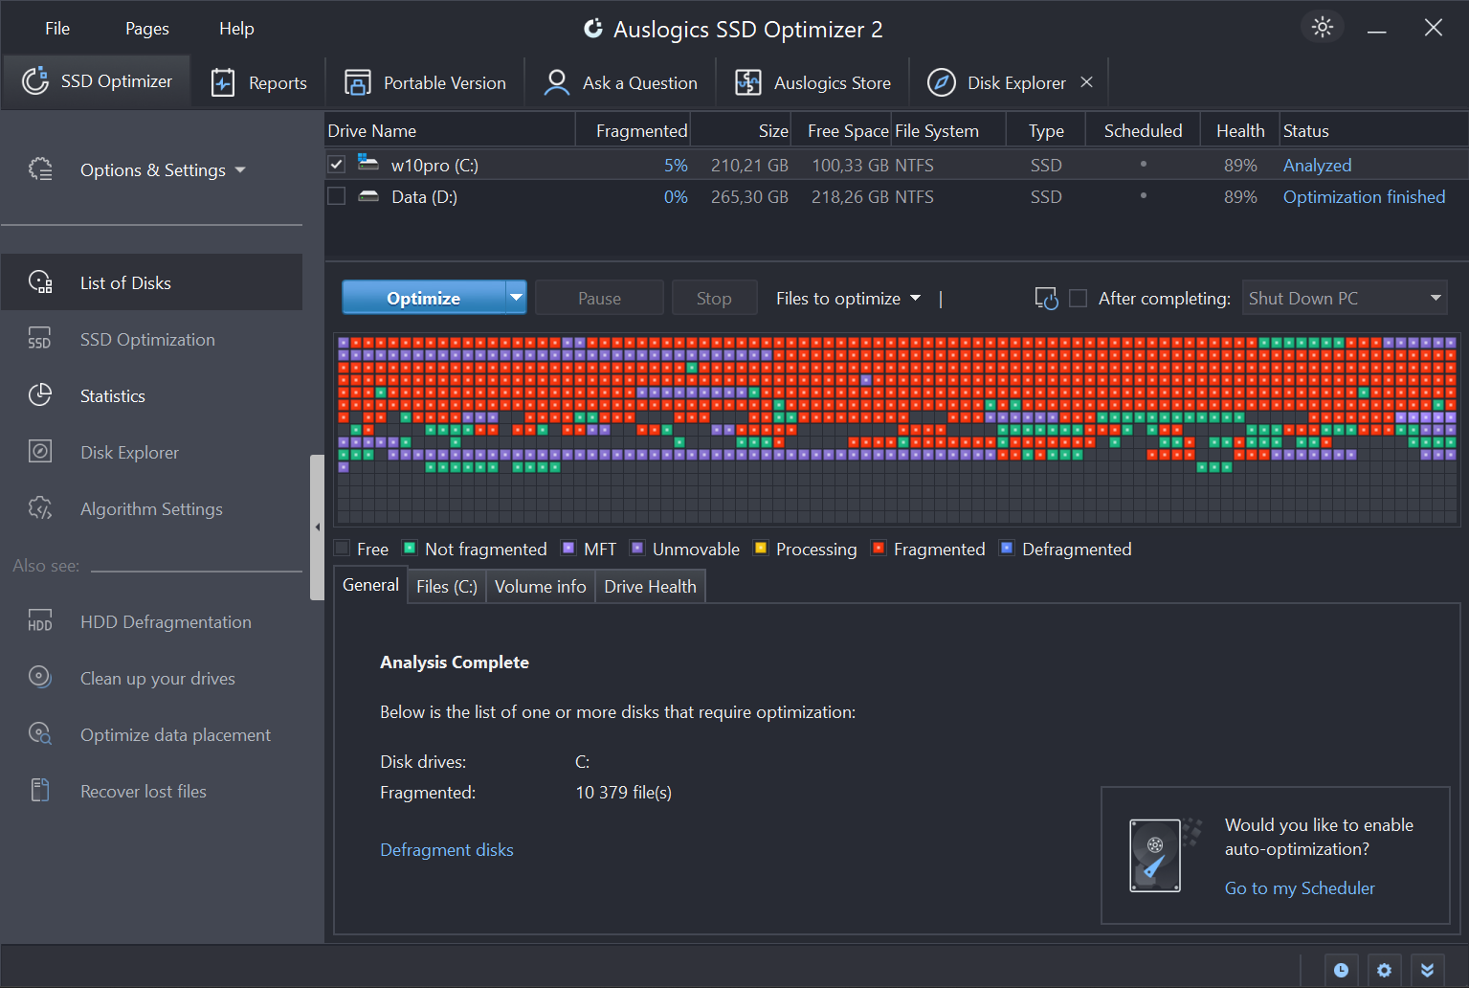This screenshot has width=1469, height=988.
Task: Expand the Options & Settings menu
Action: point(164,169)
